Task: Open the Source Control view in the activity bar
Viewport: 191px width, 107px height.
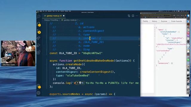Action: [39, 31]
